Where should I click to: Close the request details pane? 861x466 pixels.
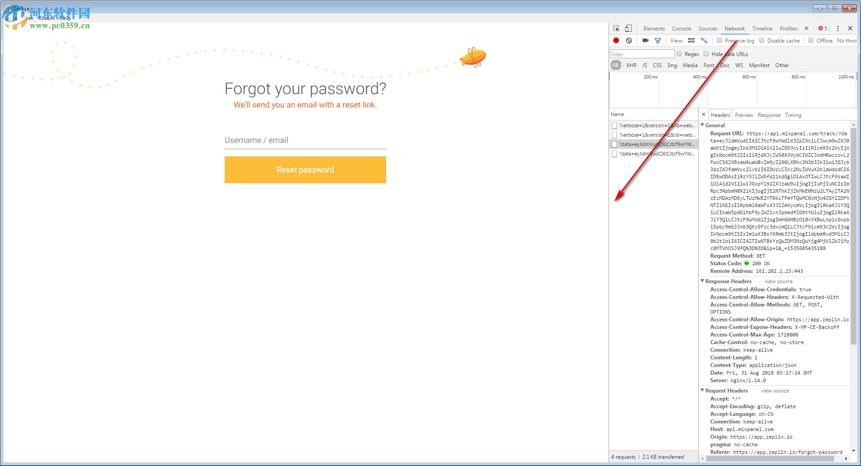(704, 115)
